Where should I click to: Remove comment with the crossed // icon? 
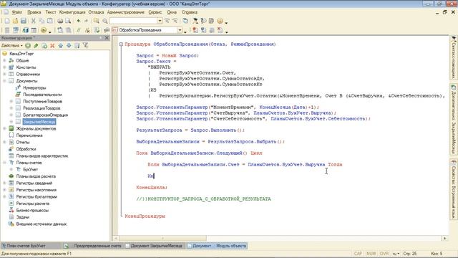click(x=87, y=30)
